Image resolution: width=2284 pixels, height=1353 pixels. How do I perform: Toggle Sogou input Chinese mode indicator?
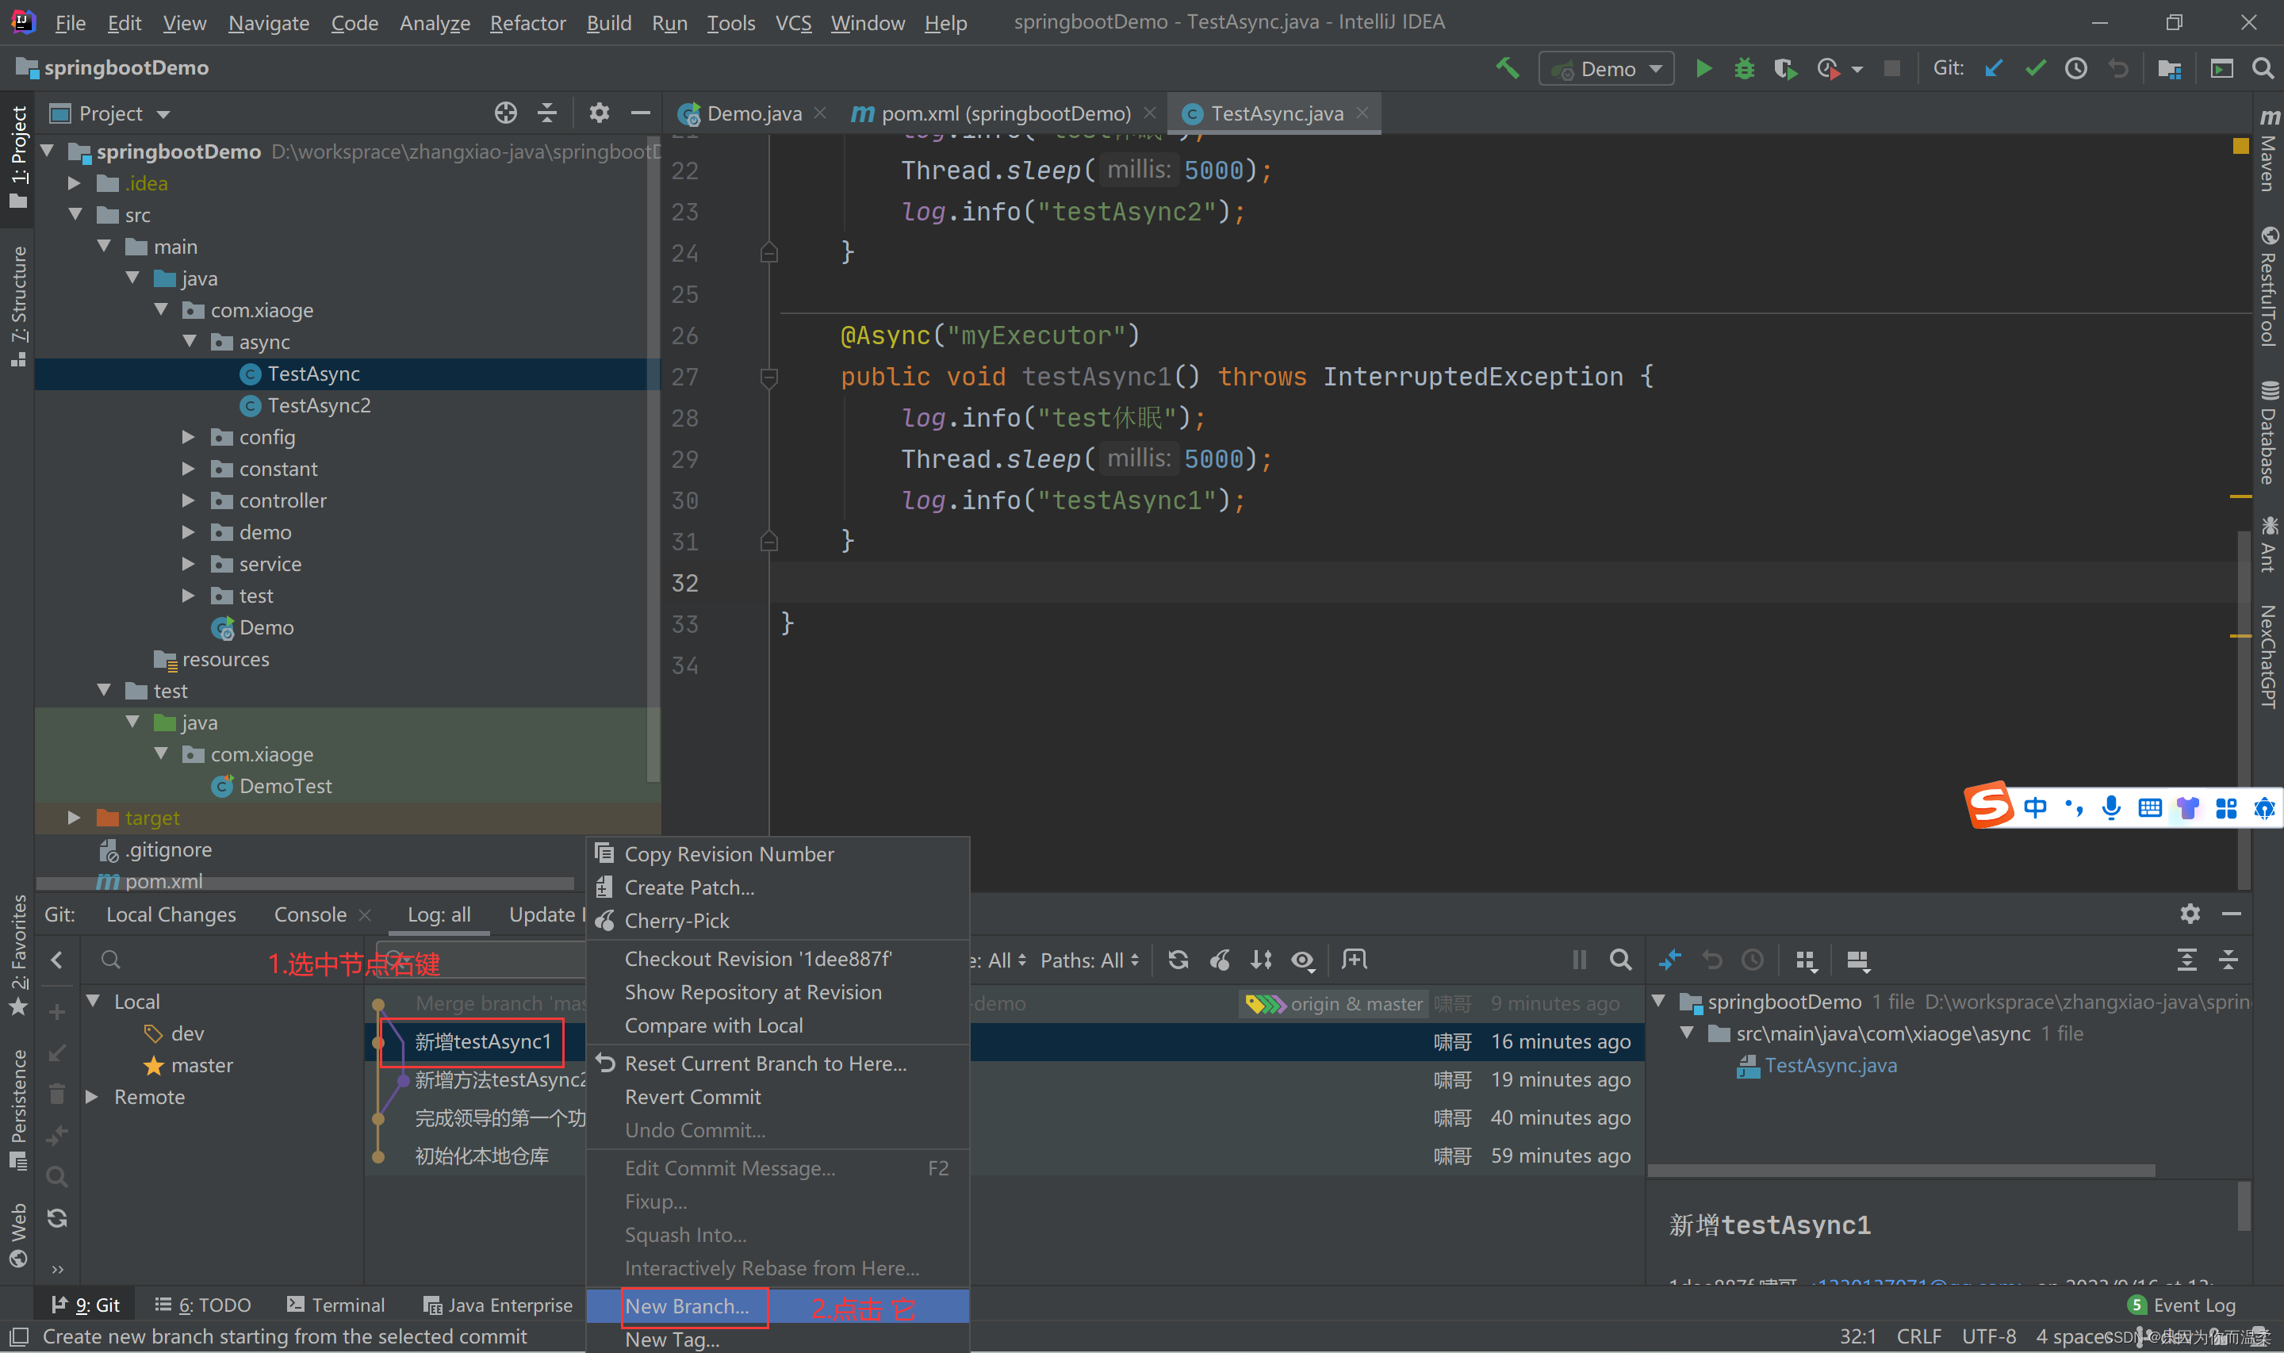point(2034,808)
